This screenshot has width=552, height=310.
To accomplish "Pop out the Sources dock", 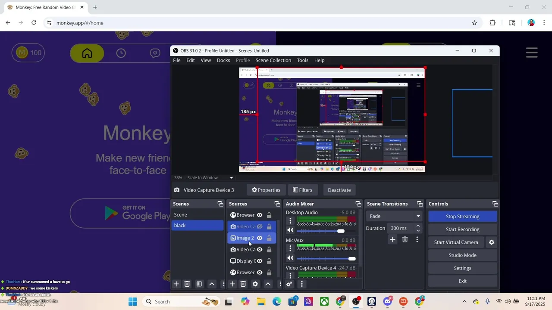I will coord(277,204).
